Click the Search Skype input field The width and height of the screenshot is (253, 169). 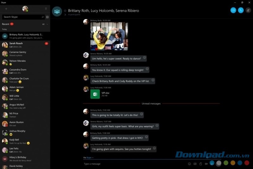23,17
